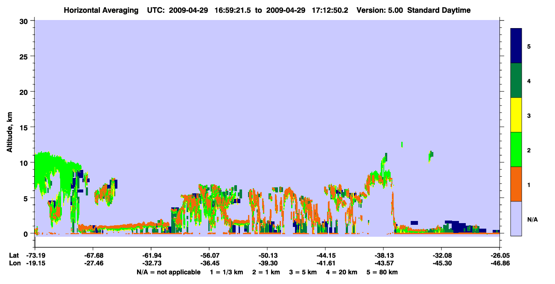Viewport: 555px width, 284px height.
Task: Click latitude value -61.94
Action: coord(151,255)
